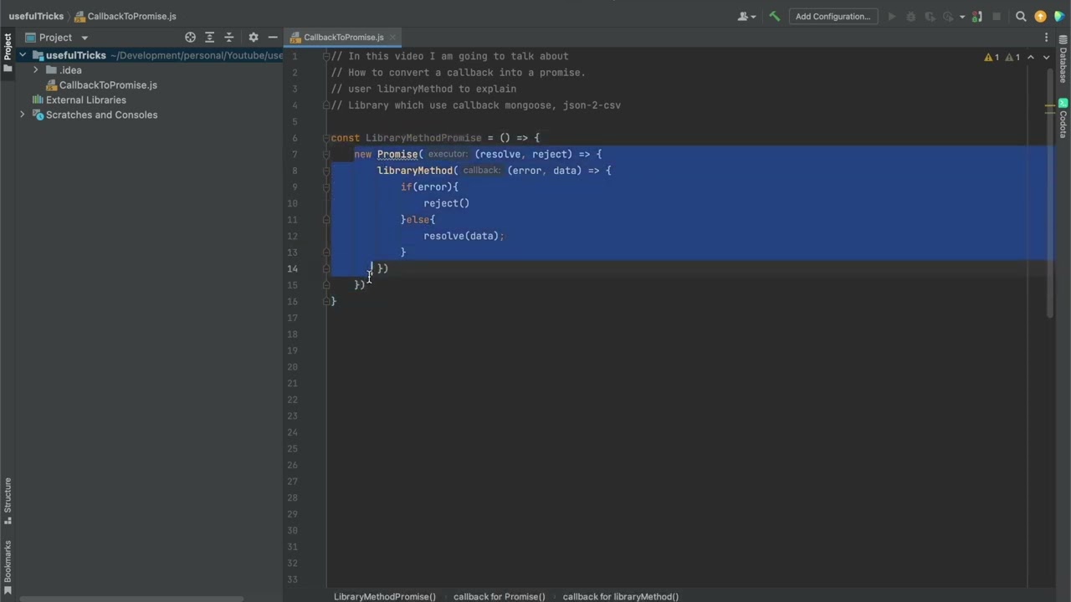
Task: Click the yellow warning indicator in editor
Action: click(992, 57)
